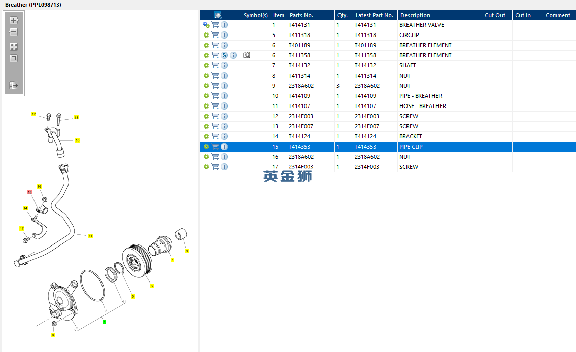Click latest part number T411358

tap(365, 55)
